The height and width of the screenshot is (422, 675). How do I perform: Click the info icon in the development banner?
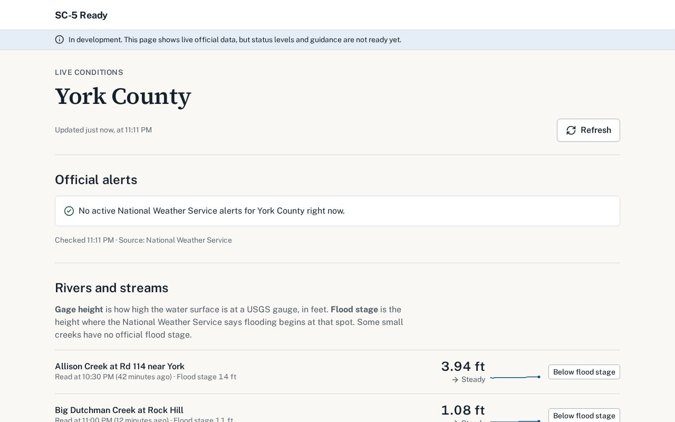(60, 40)
